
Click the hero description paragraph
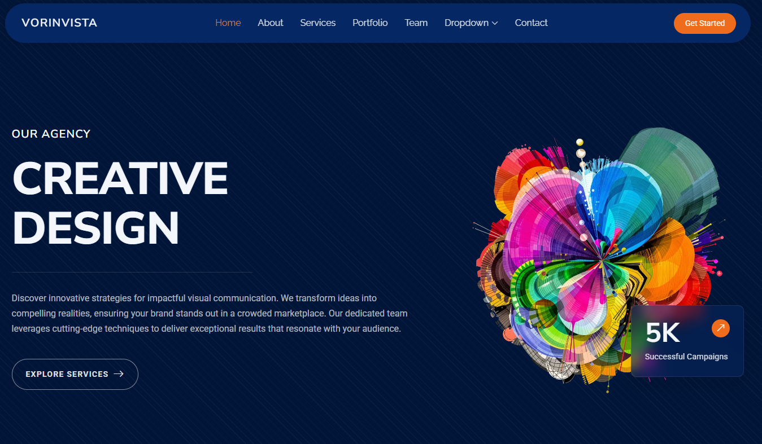(209, 313)
